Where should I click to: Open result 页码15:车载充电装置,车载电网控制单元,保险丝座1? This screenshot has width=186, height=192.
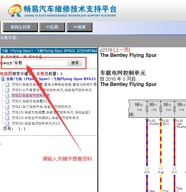51,112
